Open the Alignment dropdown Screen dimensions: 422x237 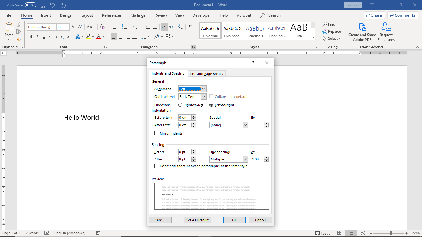point(204,89)
